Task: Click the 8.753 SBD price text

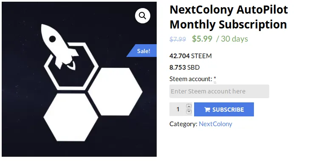Action: point(185,68)
